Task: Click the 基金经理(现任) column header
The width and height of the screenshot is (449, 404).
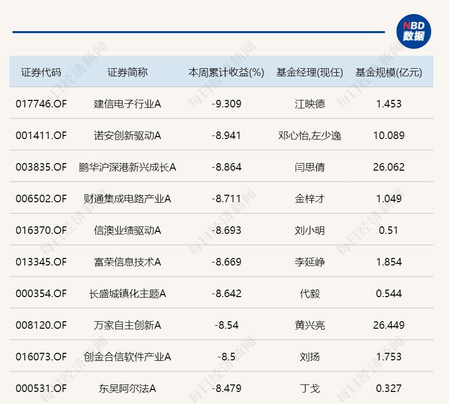Action: tap(309, 72)
